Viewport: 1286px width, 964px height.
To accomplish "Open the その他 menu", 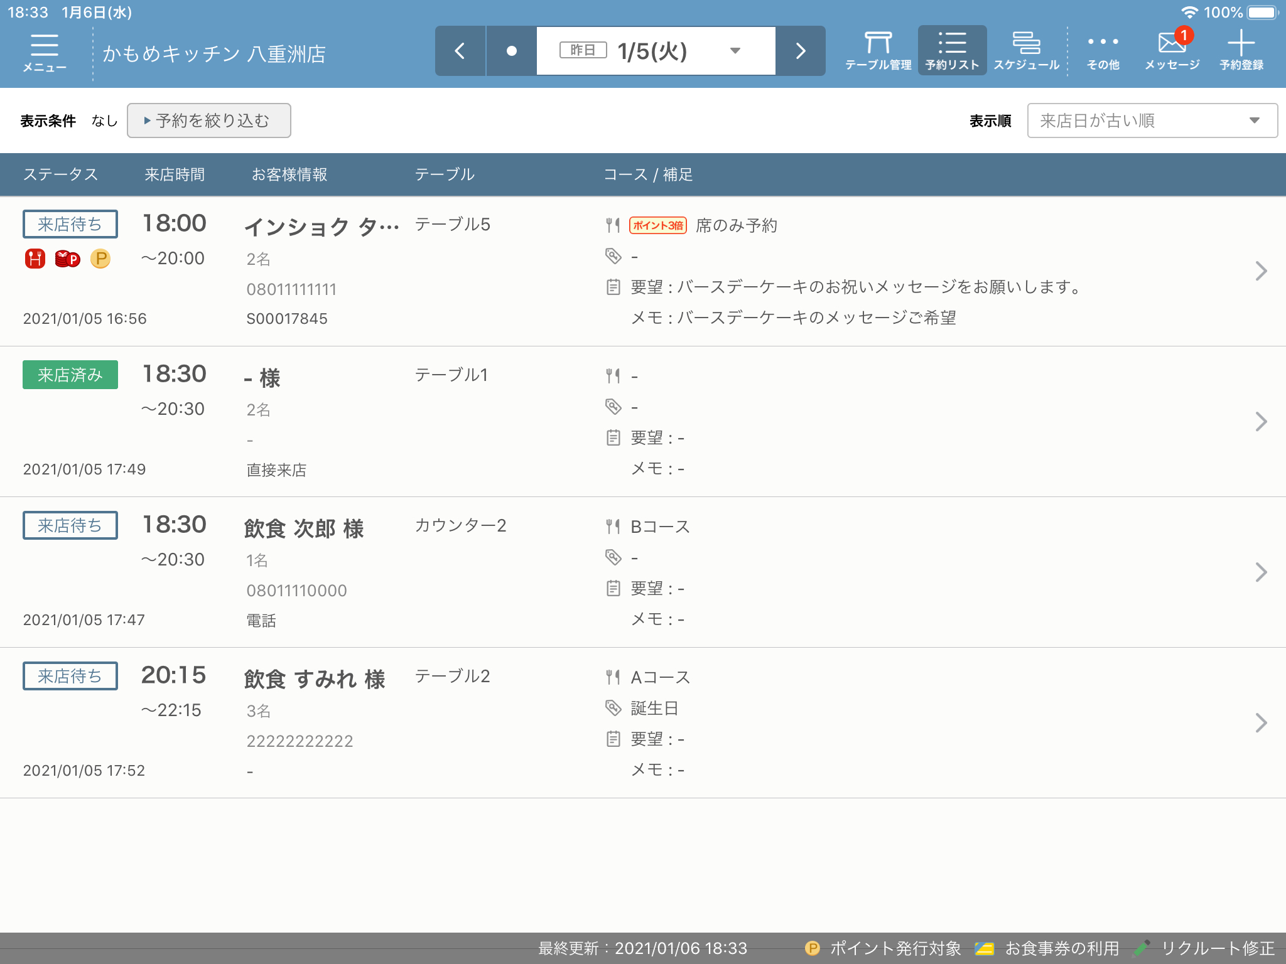I will click(x=1103, y=51).
